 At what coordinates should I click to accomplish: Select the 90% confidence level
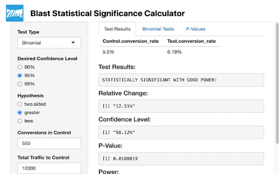coord(19,67)
